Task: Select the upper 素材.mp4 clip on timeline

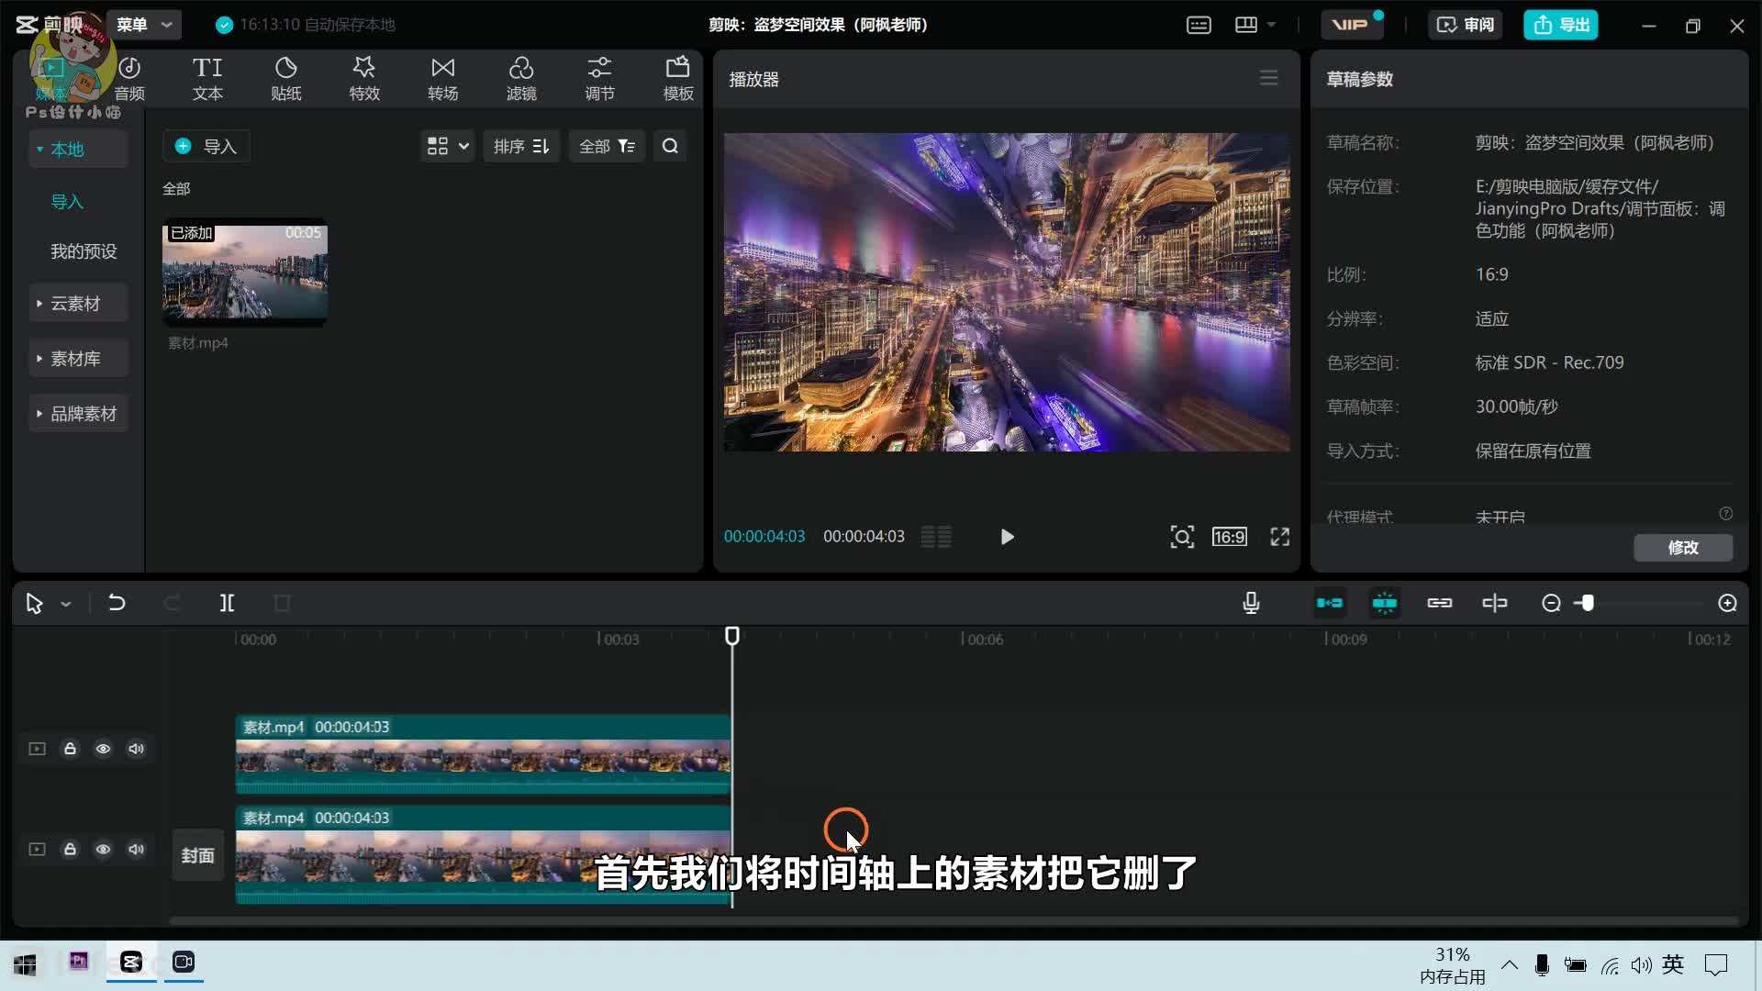Action: pos(483,754)
